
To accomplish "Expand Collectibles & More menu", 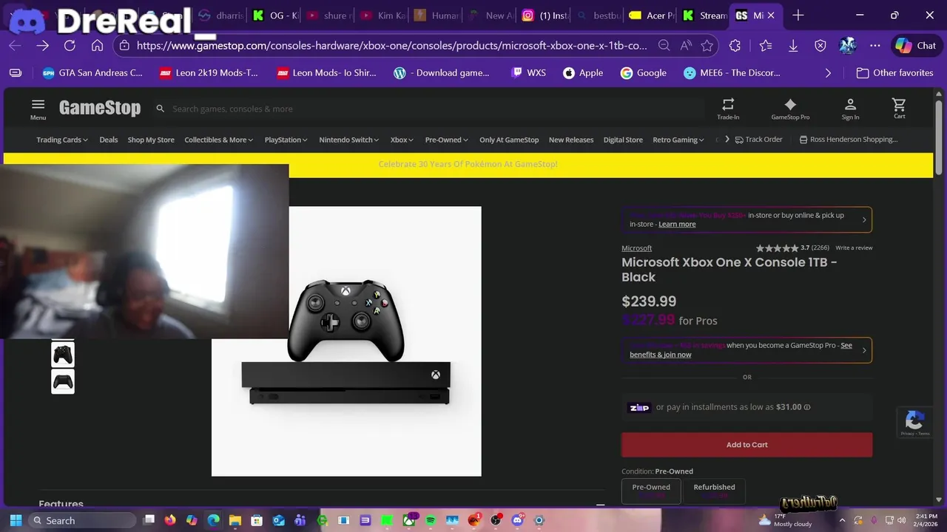I will point(218,140).
